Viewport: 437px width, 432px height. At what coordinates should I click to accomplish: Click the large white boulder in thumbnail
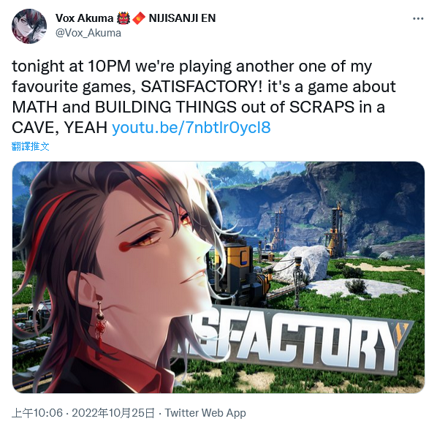pos(303,262)
